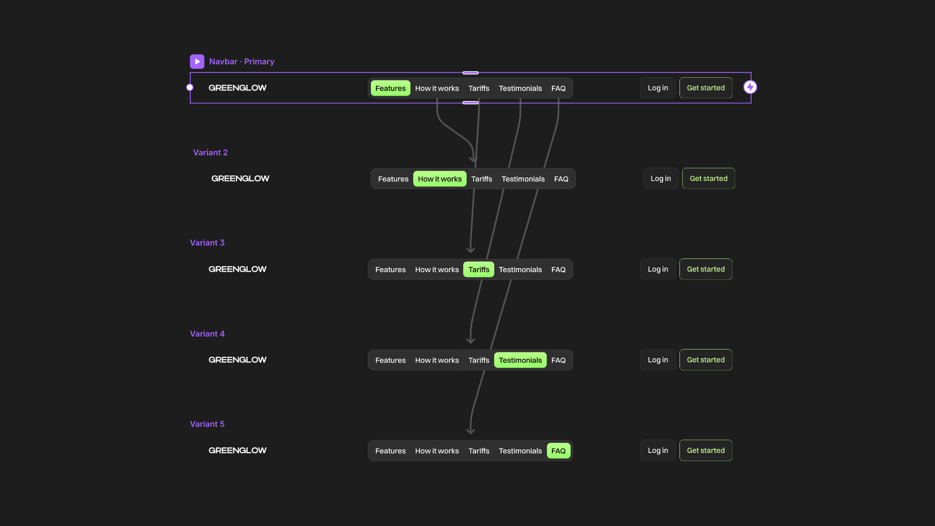The height and width of the screenshot is (526, 935).
Task: Click Log in on the primary navbar
Action: pyautogui.click(x=657, y=88)
